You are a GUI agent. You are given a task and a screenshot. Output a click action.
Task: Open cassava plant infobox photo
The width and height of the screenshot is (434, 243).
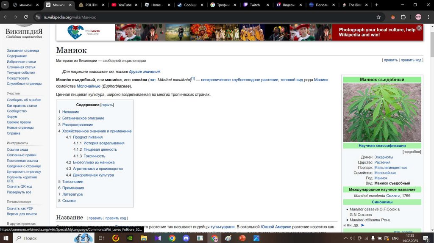coord(382,113)
